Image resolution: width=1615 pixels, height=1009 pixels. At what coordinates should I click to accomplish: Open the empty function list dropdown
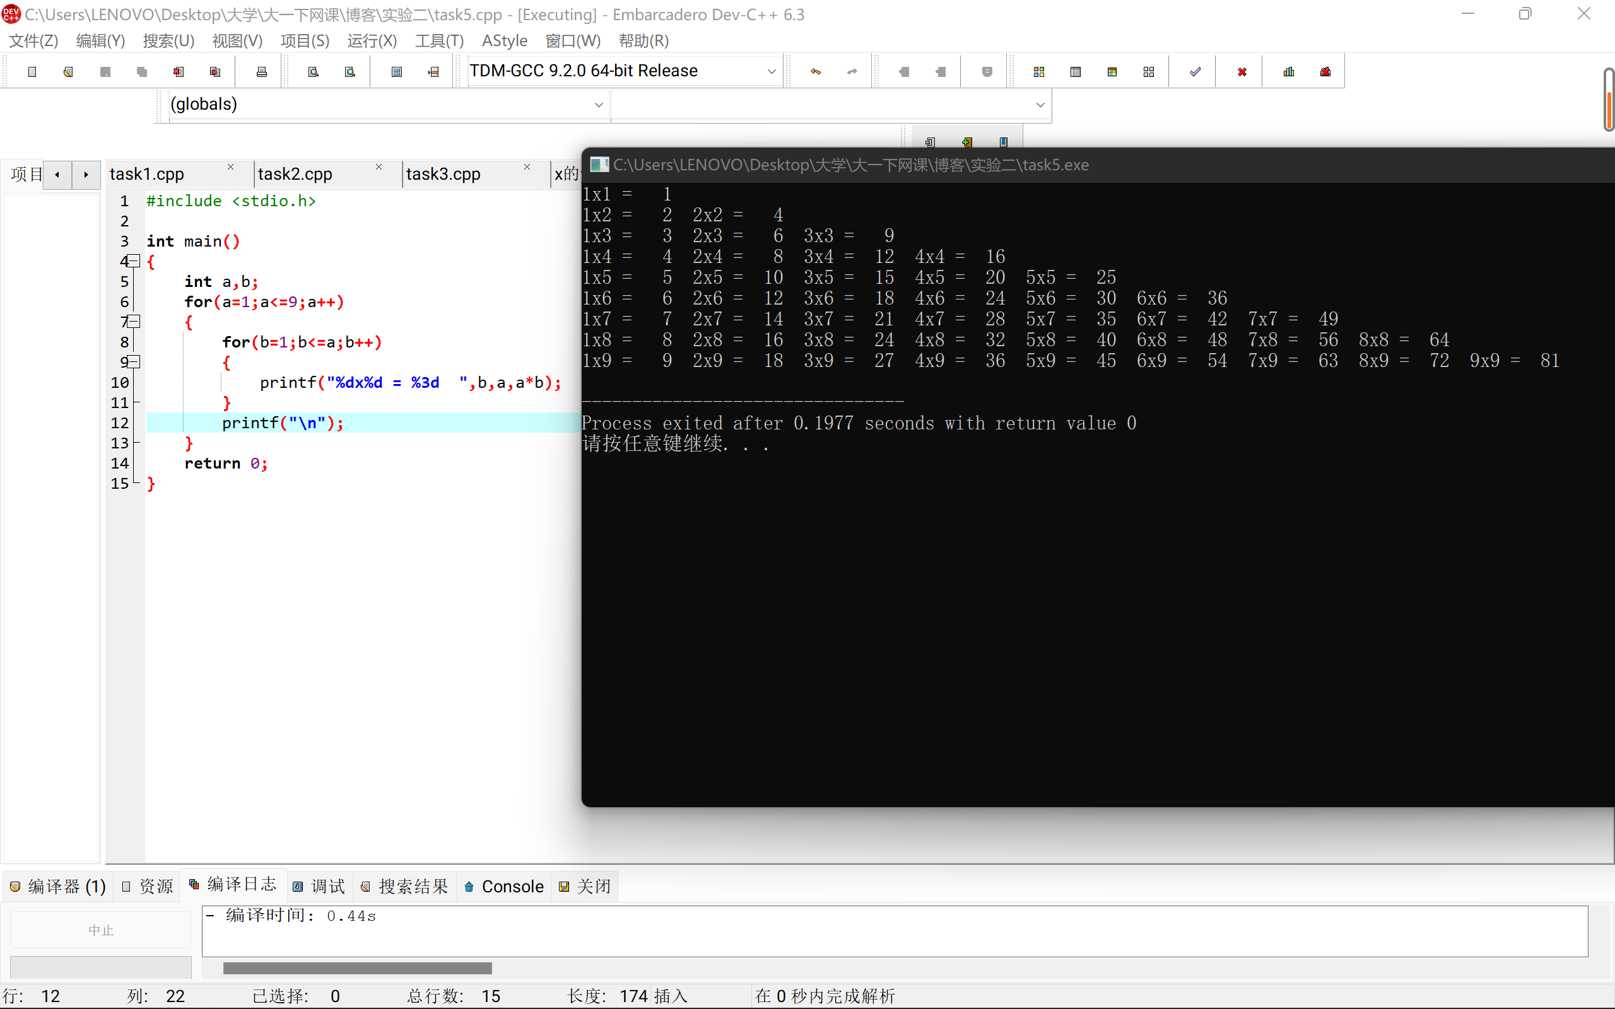pyautogui.click(x=1039, y=105)
